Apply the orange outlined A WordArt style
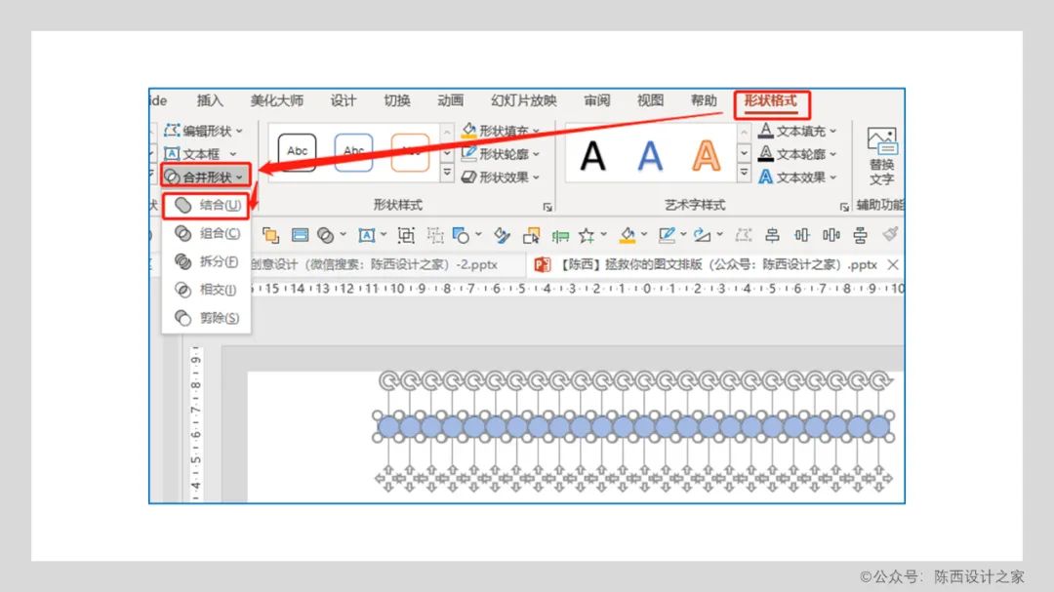 click(706, 155)
